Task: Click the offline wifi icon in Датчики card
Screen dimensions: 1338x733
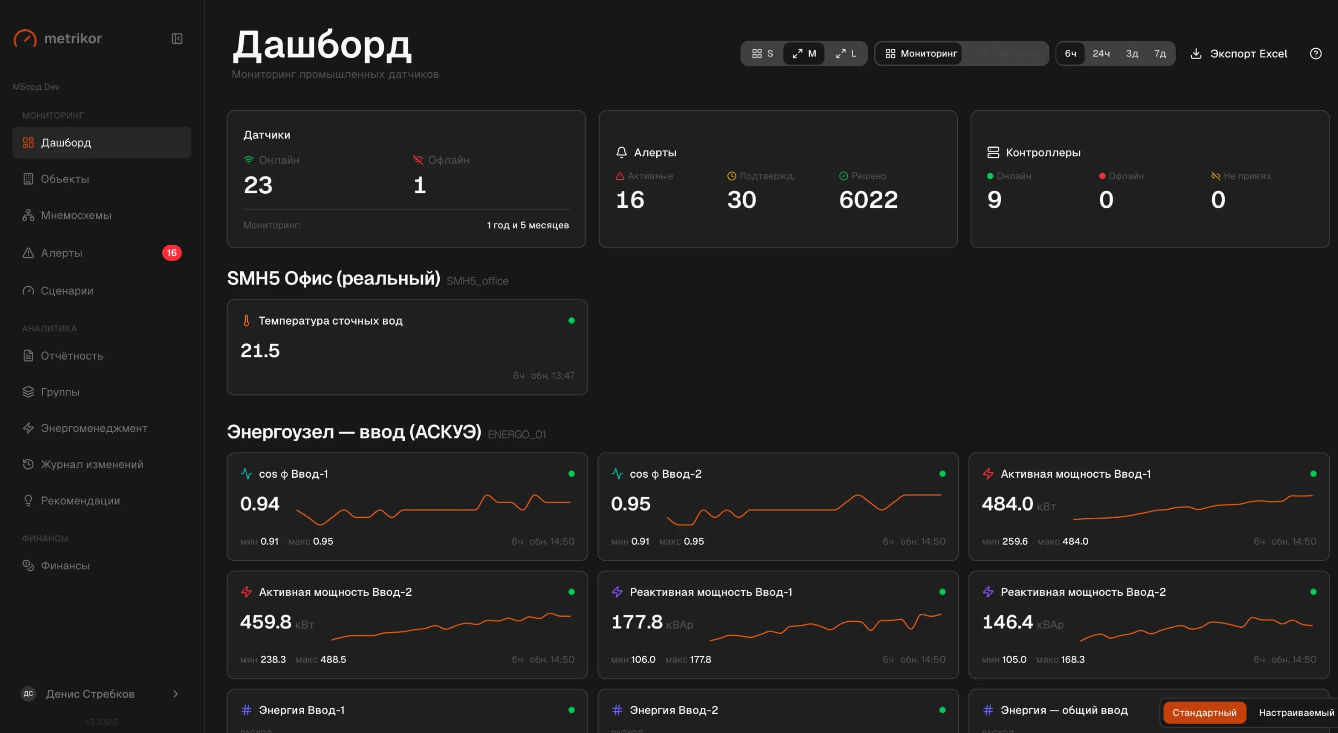Action: point(418,160)
